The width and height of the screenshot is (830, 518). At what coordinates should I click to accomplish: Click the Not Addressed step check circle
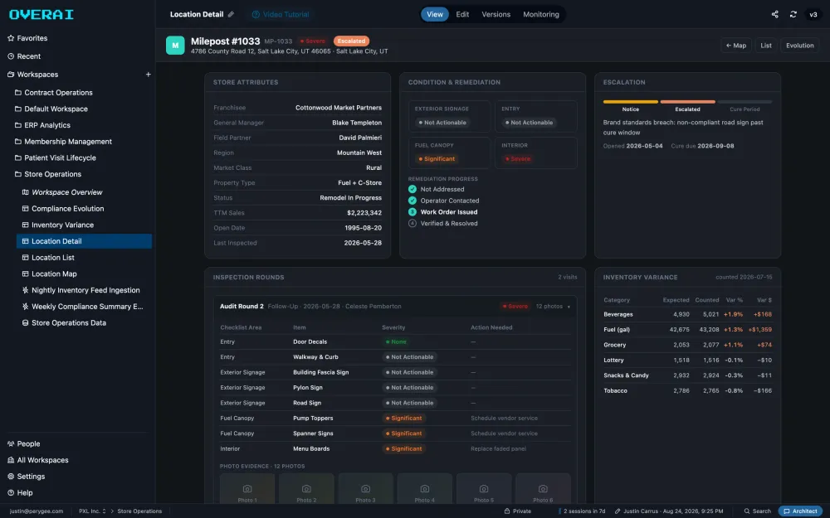coord(413,189)
